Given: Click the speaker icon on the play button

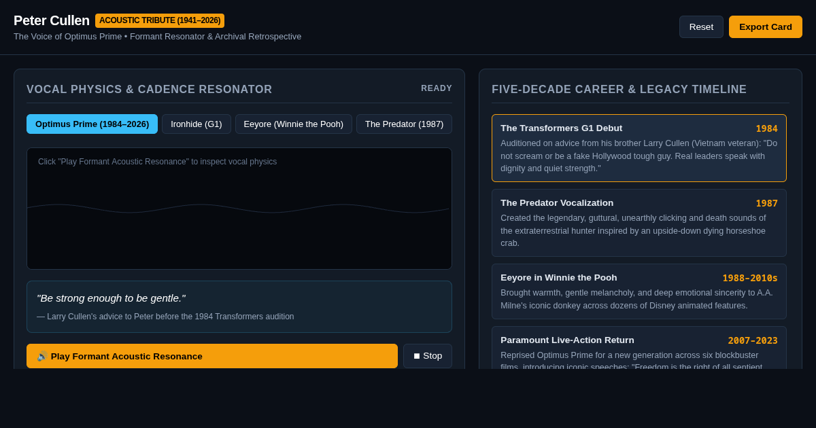Looking at the screenshot, I should click(x=42, y=356).
